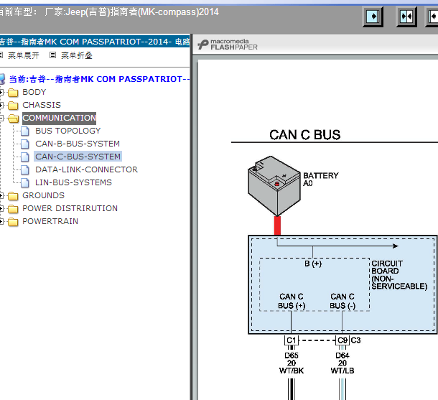Click the D65 20 WT/BK wire label
438x400 pixels.
click(292, 363)
